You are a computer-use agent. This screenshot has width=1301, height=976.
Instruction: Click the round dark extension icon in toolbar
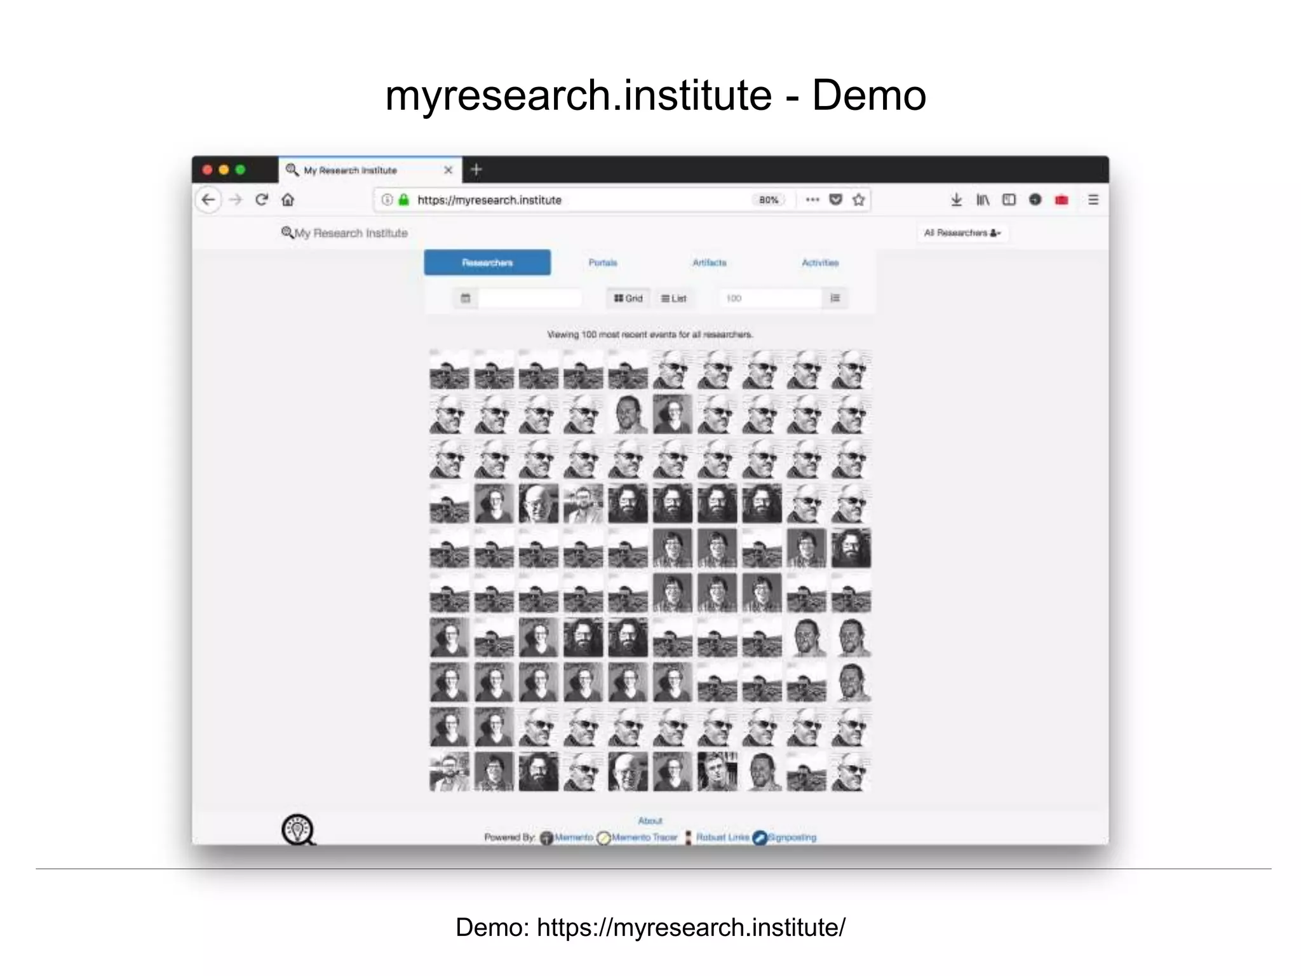point(1035,200)
